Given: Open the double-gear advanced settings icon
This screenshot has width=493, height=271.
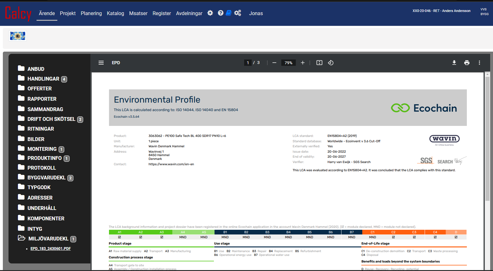Looking at the screenshot, I should (x=238, y=13).
